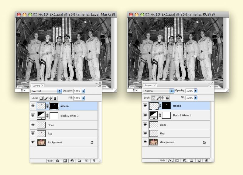Lock image pixels (brush) in right Layers panel
This screenshot has height=175, width=243.
coord(159,98)
